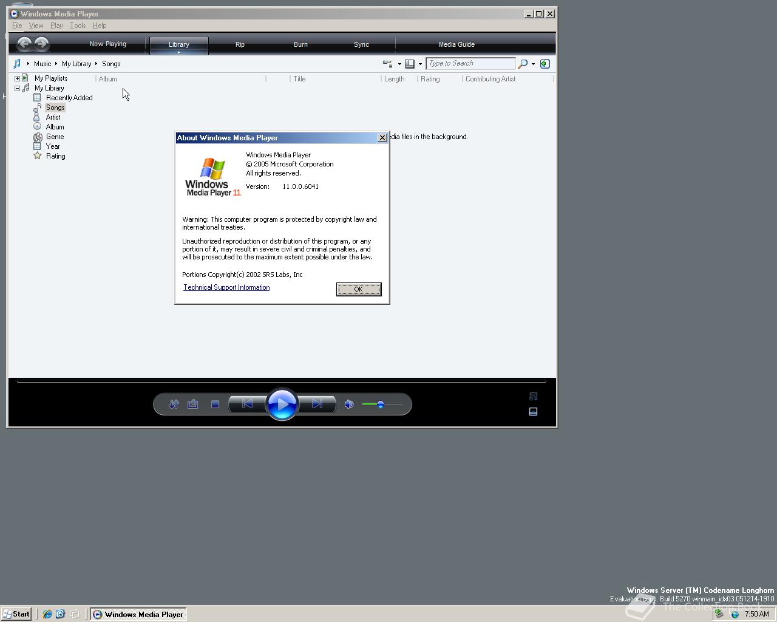Image resolution: width=777 pixels, height=622 pixels.
Task: Toggle Shuffle playback mode
Action: (x=174, y=404)
